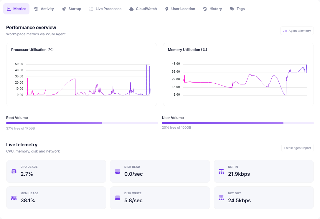
Task: Click the Root Volume usage bar
Action: tap(82, 123)
